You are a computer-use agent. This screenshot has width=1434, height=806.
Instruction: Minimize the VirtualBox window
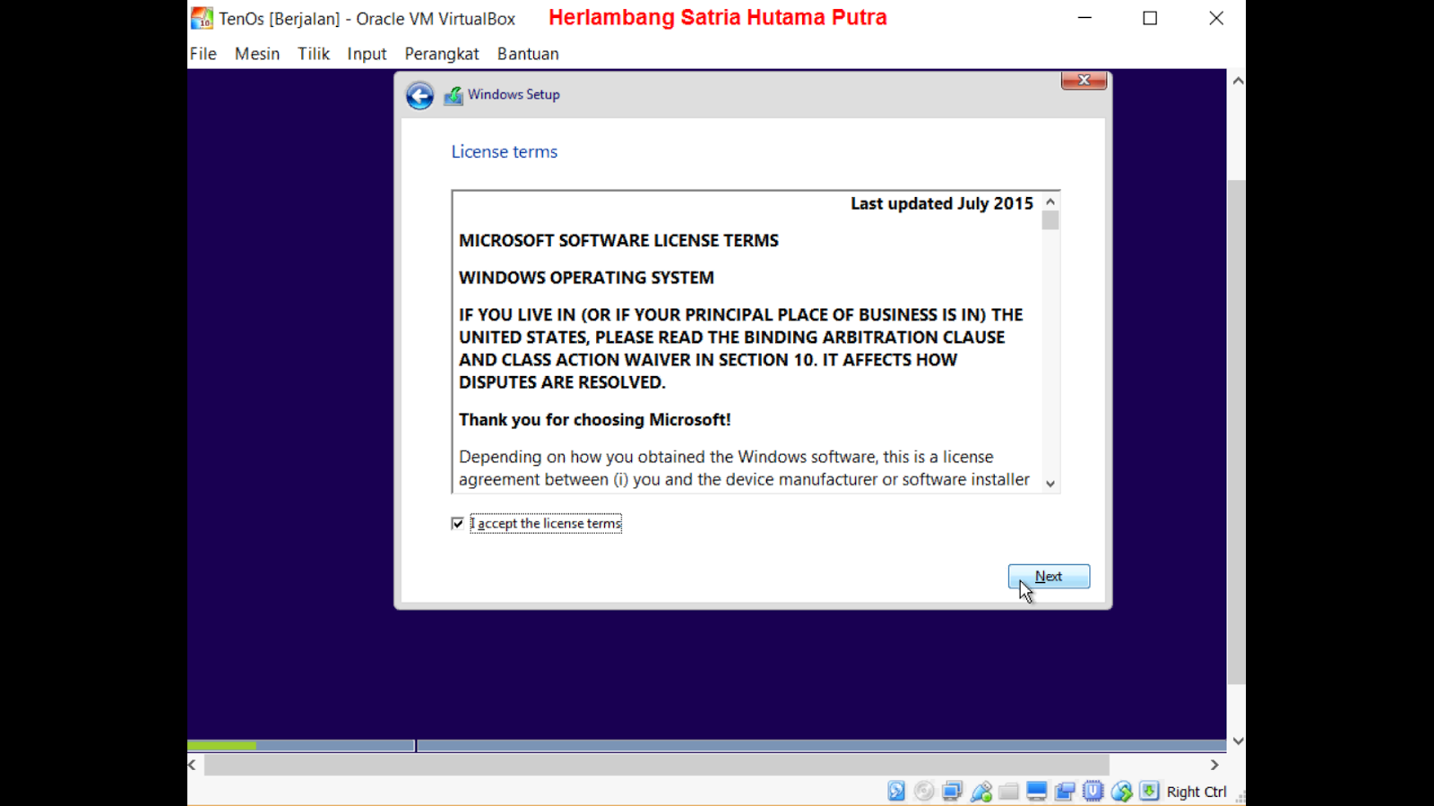1084,18
